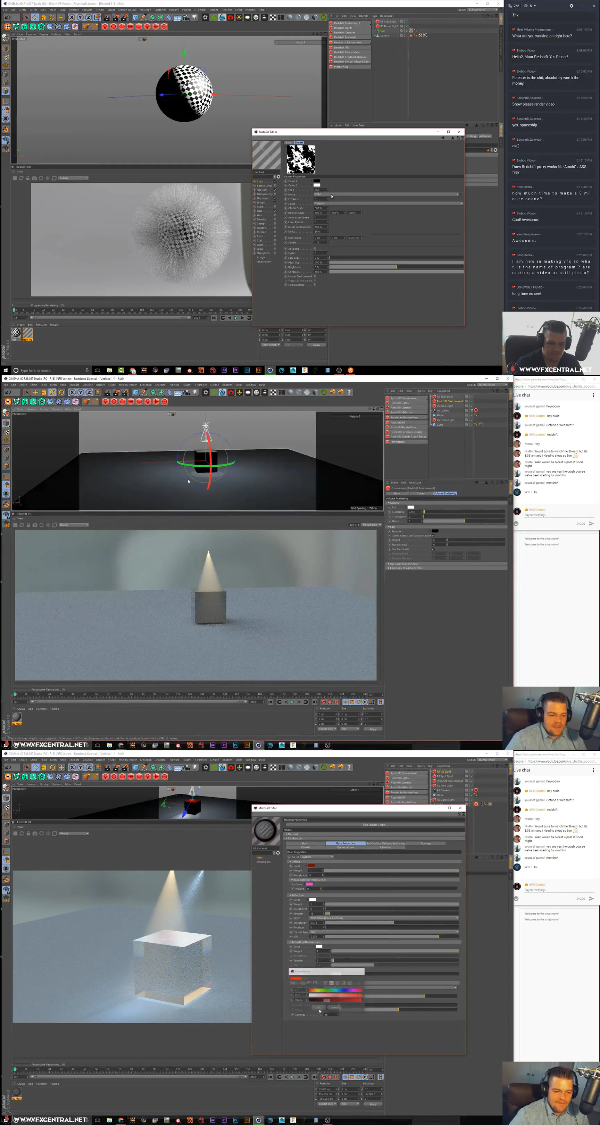Toggle the Backlit Color channel checkbox
This screenshot has height=1125, width=600.
tap(275, 186)
